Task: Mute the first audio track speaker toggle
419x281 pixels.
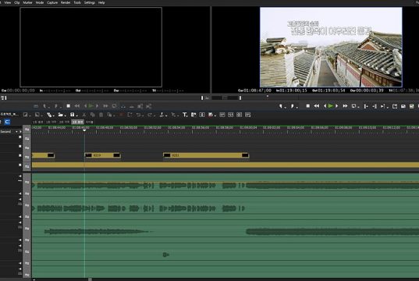Action: tap(20, 176)
